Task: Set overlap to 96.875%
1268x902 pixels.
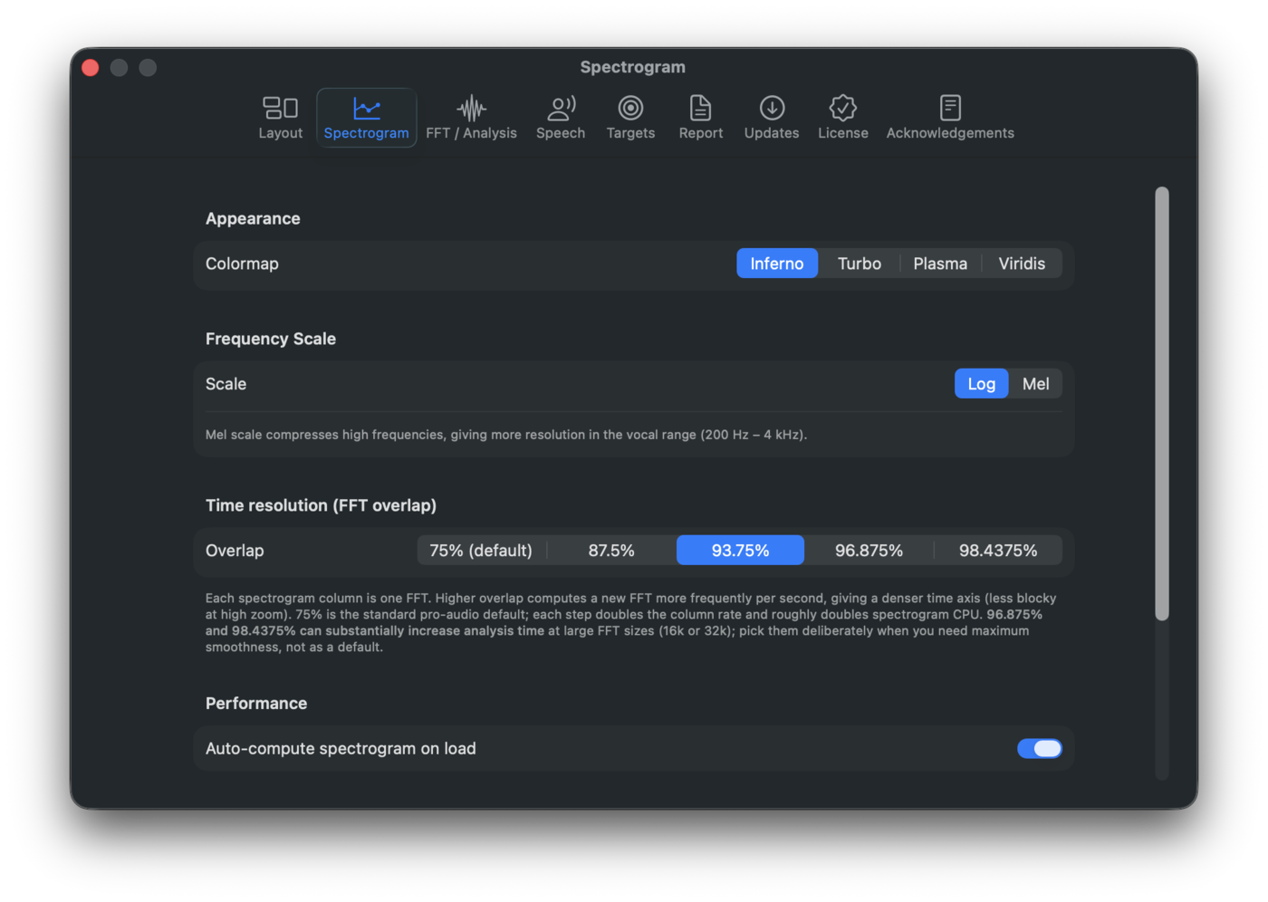Action: click(x=869, y=551)
